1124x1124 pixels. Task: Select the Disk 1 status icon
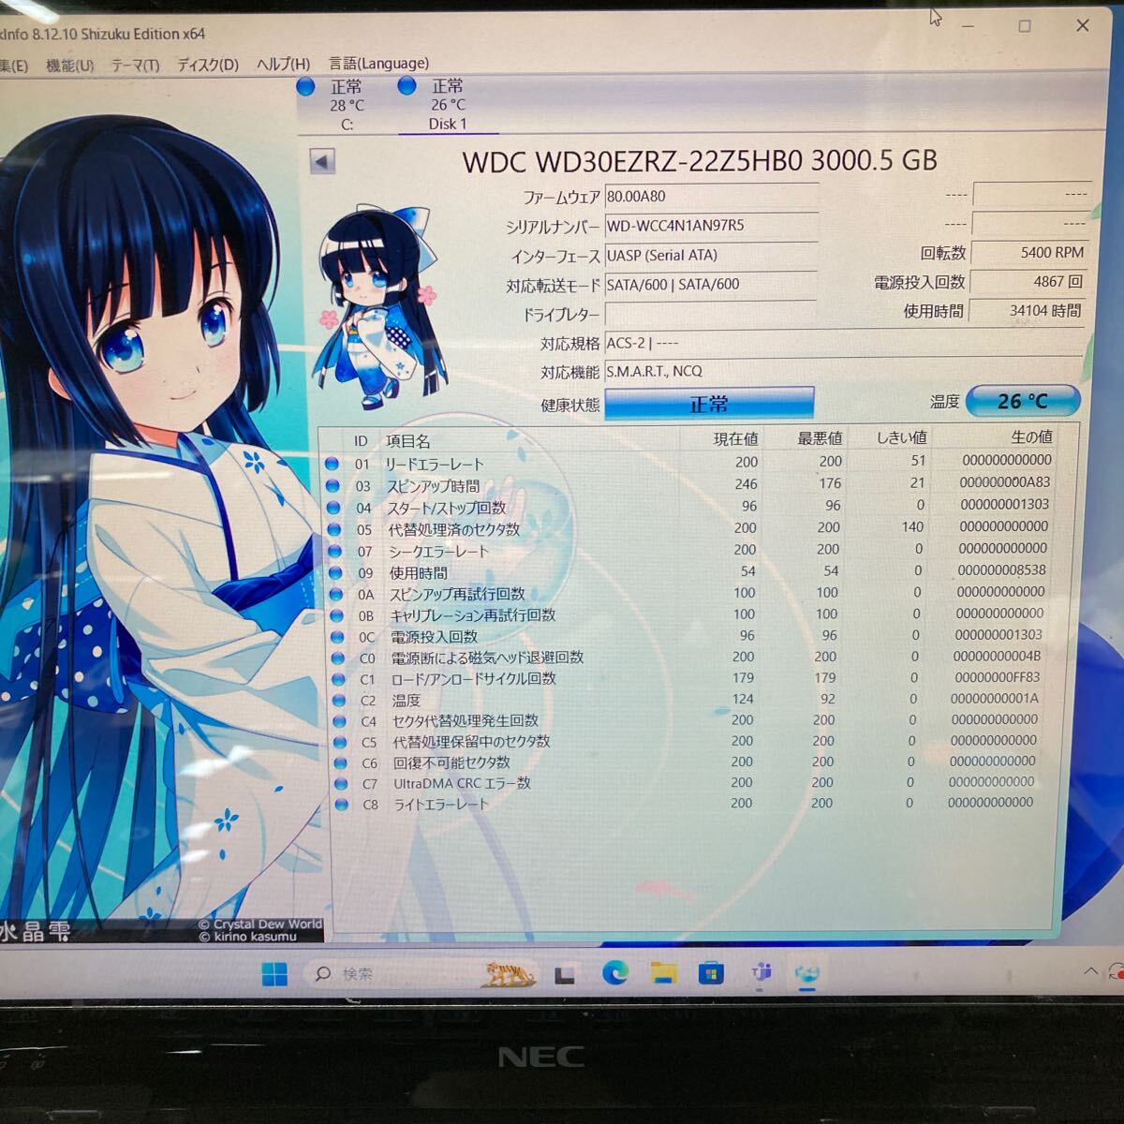tap(407, 86)
